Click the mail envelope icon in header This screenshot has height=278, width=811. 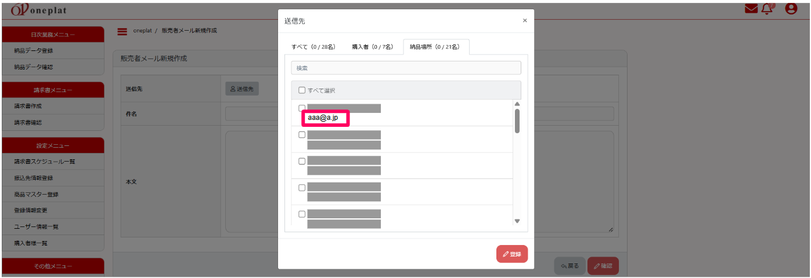[751, 9]
